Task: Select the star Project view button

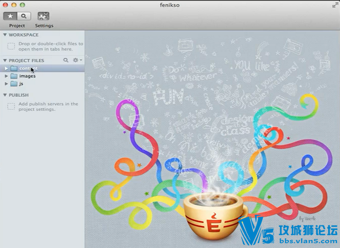Action: coord(10,16)
